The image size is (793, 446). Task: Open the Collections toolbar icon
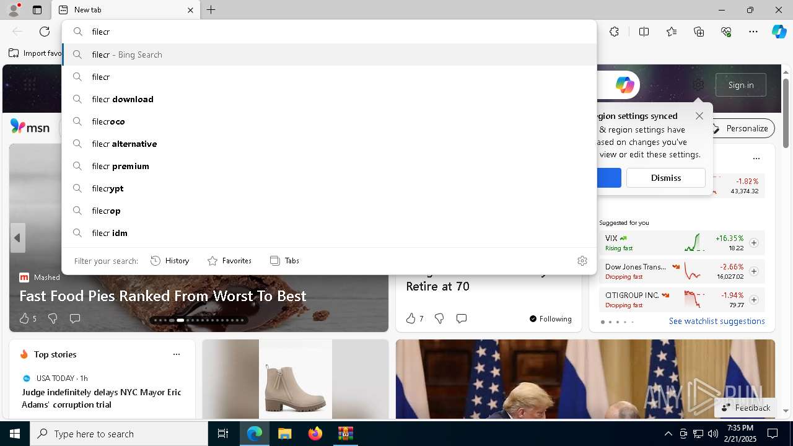point(699,32)
